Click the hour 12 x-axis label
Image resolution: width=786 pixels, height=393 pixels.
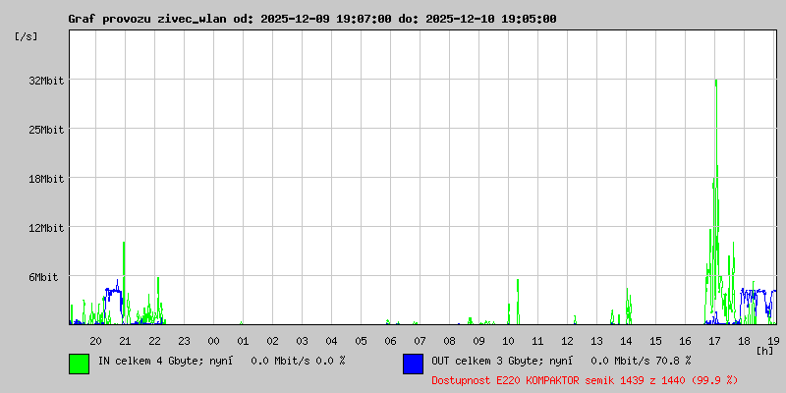coord(568,341)
